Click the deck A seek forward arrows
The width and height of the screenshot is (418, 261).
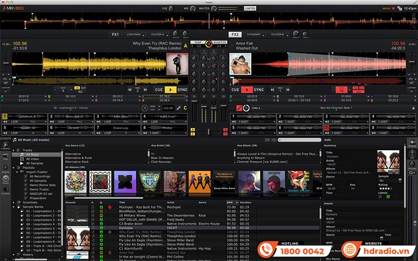tap(145, 90)
